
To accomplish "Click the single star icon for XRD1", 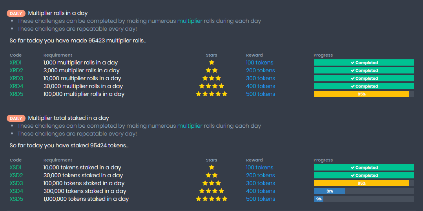I will 211,62.
